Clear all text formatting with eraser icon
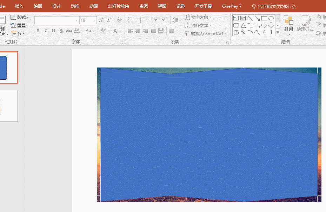 (x=119, y=20)
